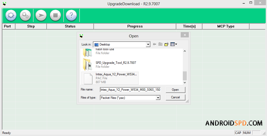Open the View menu icon in the dialog

174,44
